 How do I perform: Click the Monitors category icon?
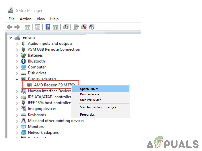(x=23, y=127)
